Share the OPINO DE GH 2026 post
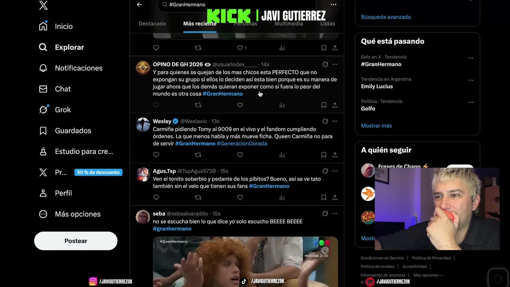 tap(335, 105)
